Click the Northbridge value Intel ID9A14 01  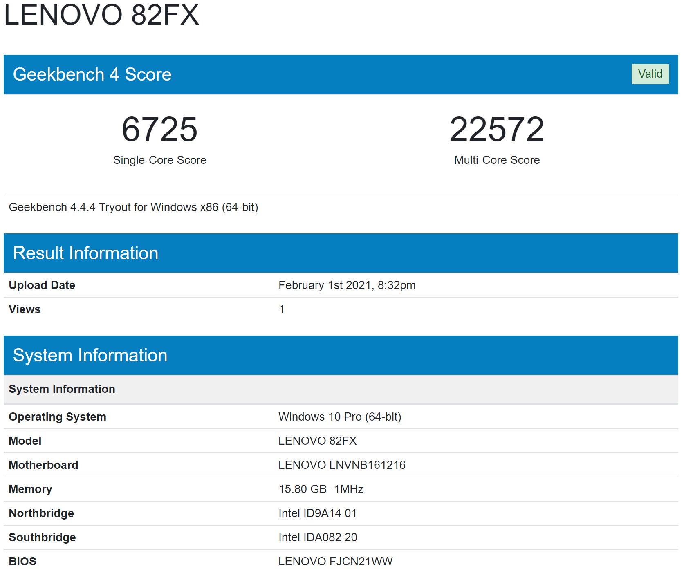[x=317, y=513]
